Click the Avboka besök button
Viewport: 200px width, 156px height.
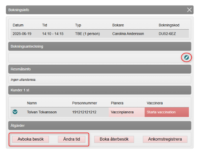30,139
